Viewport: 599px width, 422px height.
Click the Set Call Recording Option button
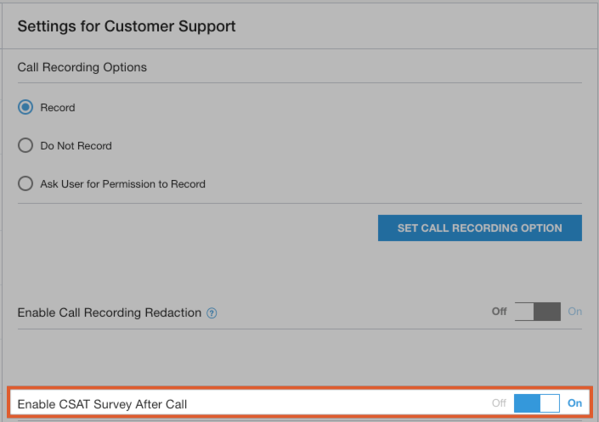coord(479,228)
